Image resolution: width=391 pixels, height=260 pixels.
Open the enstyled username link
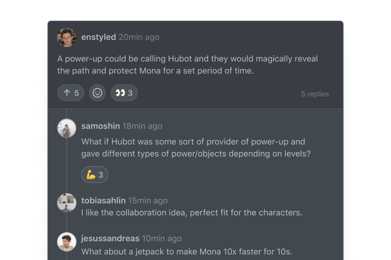98,37
